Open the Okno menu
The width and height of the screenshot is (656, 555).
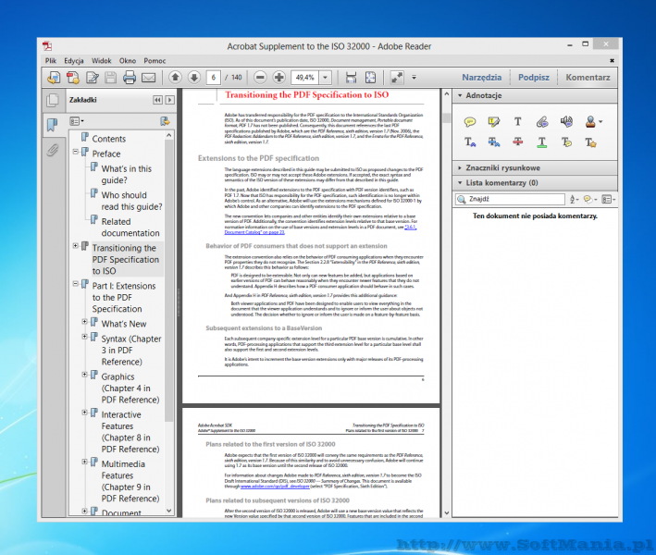[128, 61]
